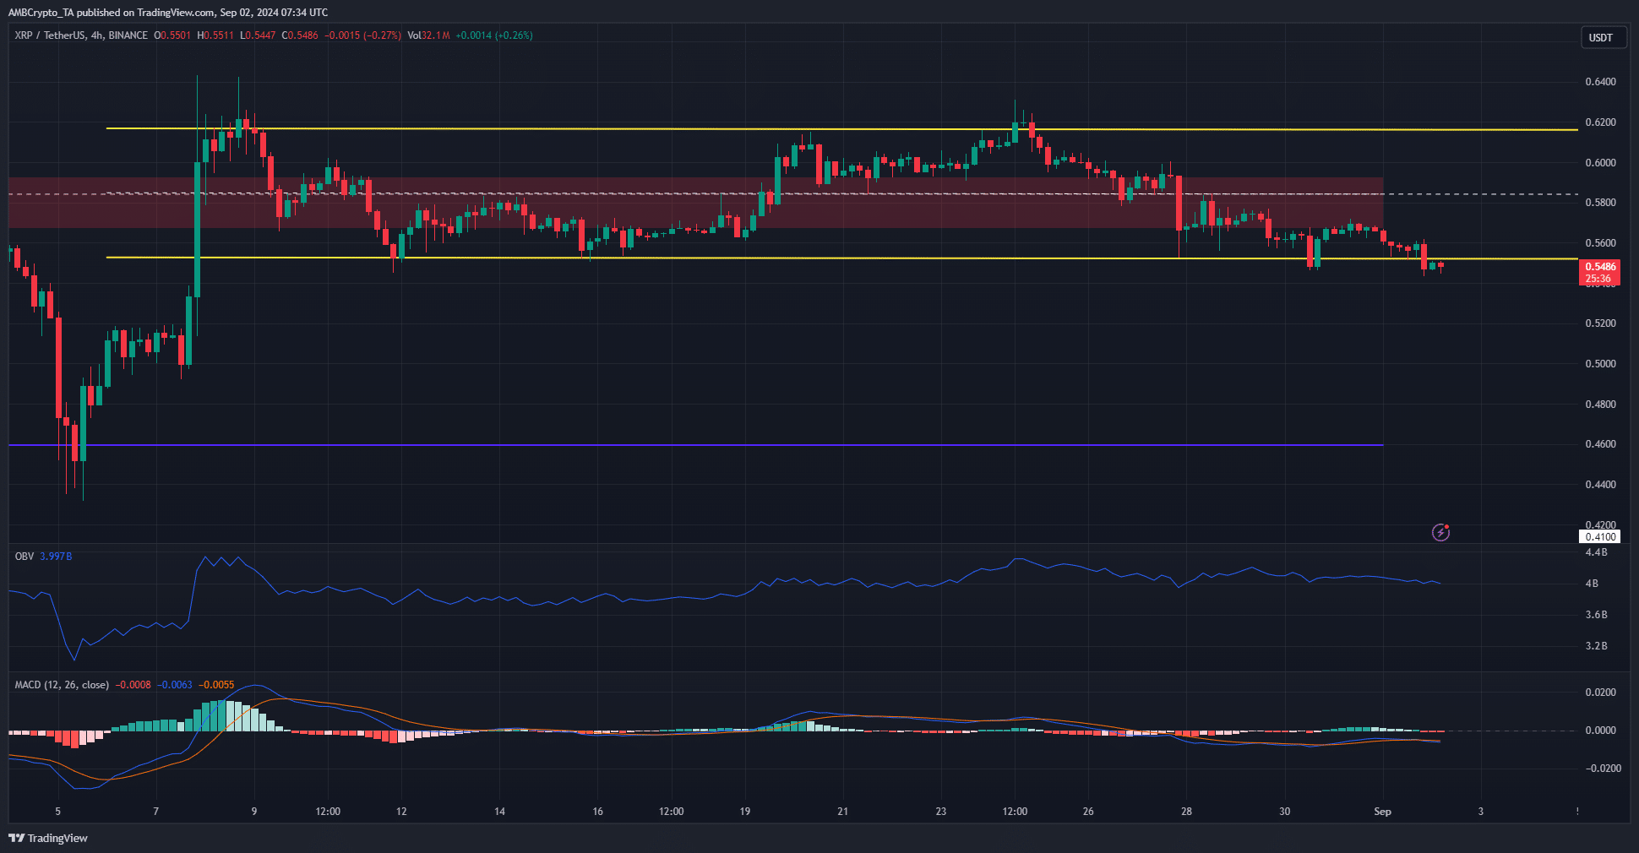This screenshot has height=853, width=1639.
Task: Click the 0.5200 price axis label
Action: (1600, 323)
